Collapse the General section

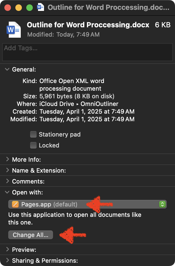pos(7,69)
